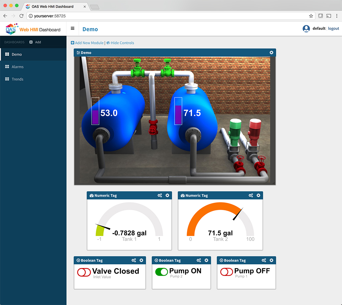Close the Demo graphic module

pos(271,53)
